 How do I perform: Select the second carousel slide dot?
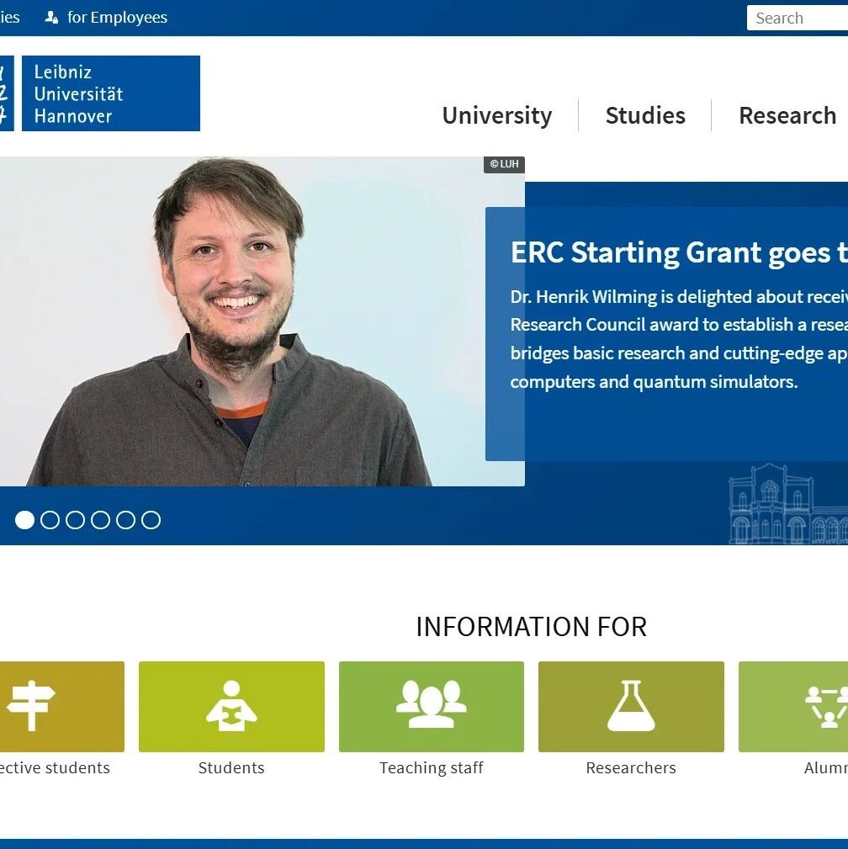click(x=50, y=520)
